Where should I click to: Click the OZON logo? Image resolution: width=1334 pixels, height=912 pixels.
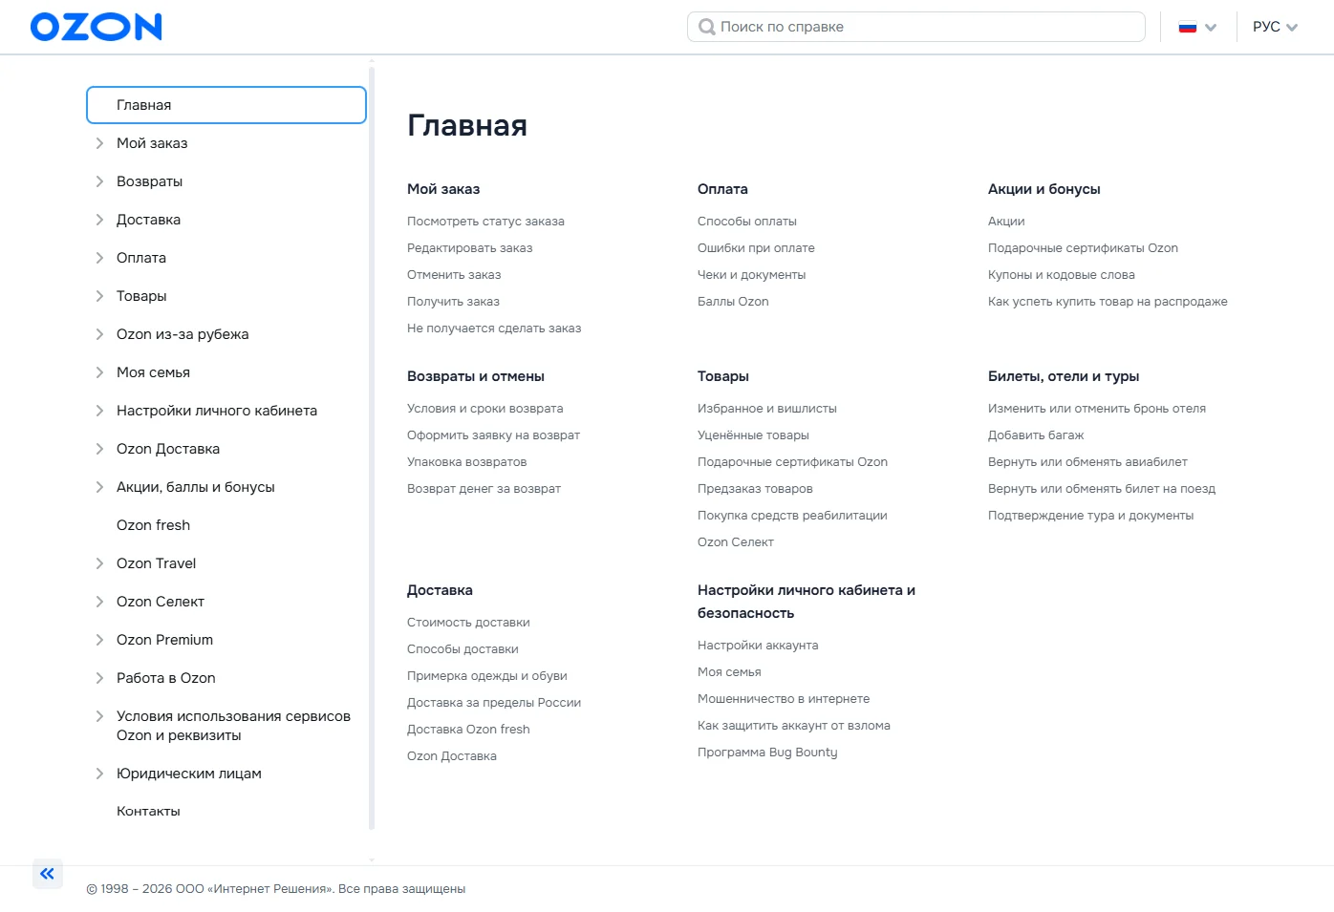click(97, 27)
